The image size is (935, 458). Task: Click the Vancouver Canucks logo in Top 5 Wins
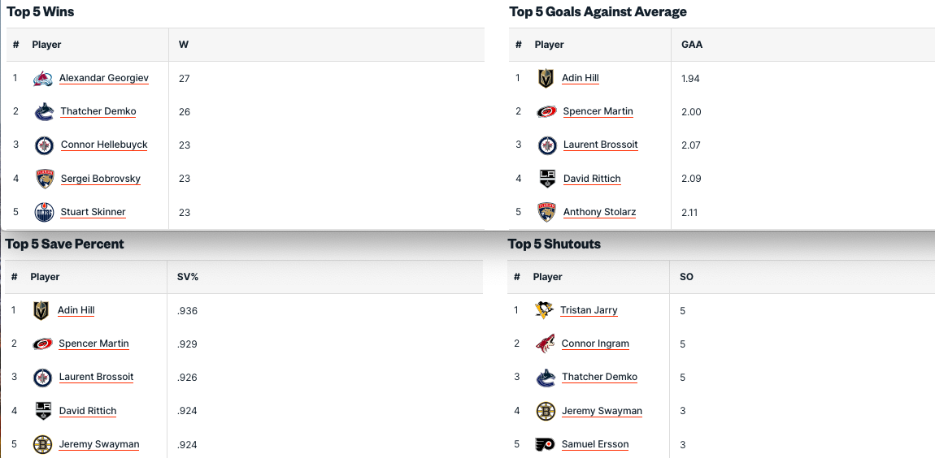click(44, 112)
